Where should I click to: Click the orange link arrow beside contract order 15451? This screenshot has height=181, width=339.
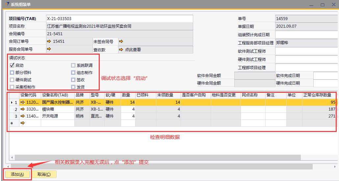coord(49,41)
